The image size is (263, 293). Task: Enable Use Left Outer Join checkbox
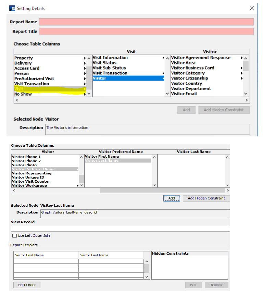click(x=14, y=236)
